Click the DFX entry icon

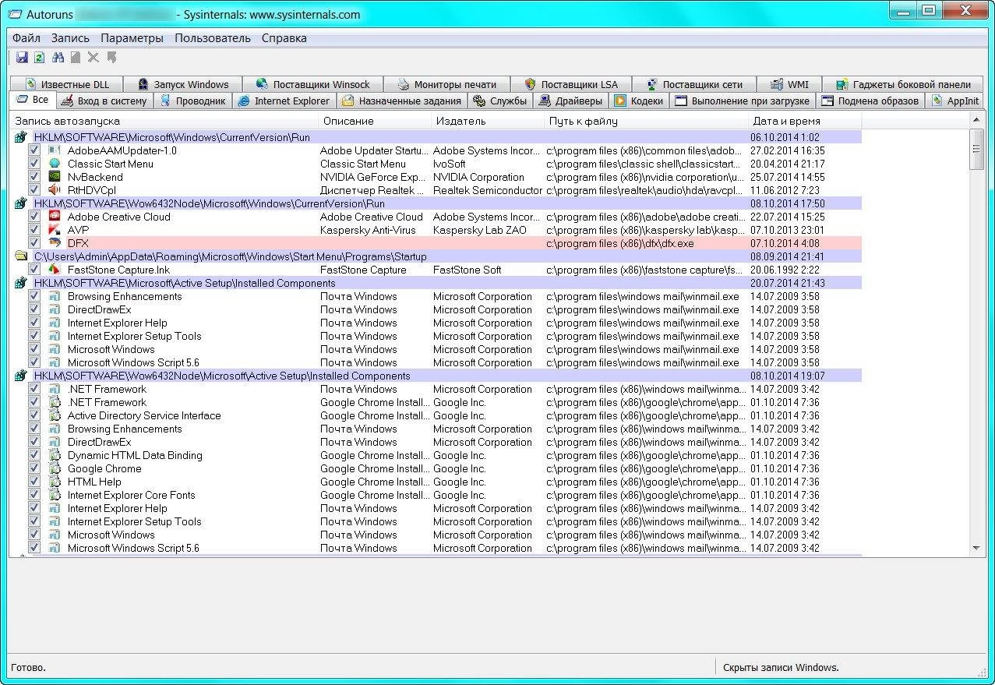[54, 243]
